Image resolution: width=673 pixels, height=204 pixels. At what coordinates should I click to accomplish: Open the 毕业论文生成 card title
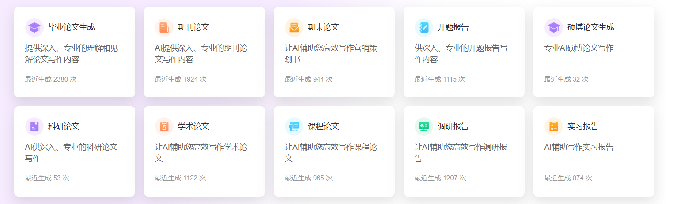pyautogui.click(x=72, y=27)
